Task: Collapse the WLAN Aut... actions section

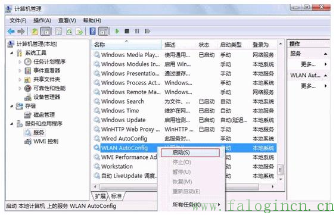Action: tap(325, 76)
